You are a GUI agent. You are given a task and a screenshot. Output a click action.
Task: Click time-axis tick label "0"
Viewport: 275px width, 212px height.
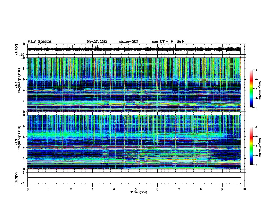27,189
